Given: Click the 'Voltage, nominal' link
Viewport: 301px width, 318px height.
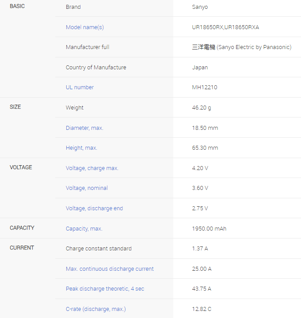Looking at the screenshot, I should click(87, 188).
